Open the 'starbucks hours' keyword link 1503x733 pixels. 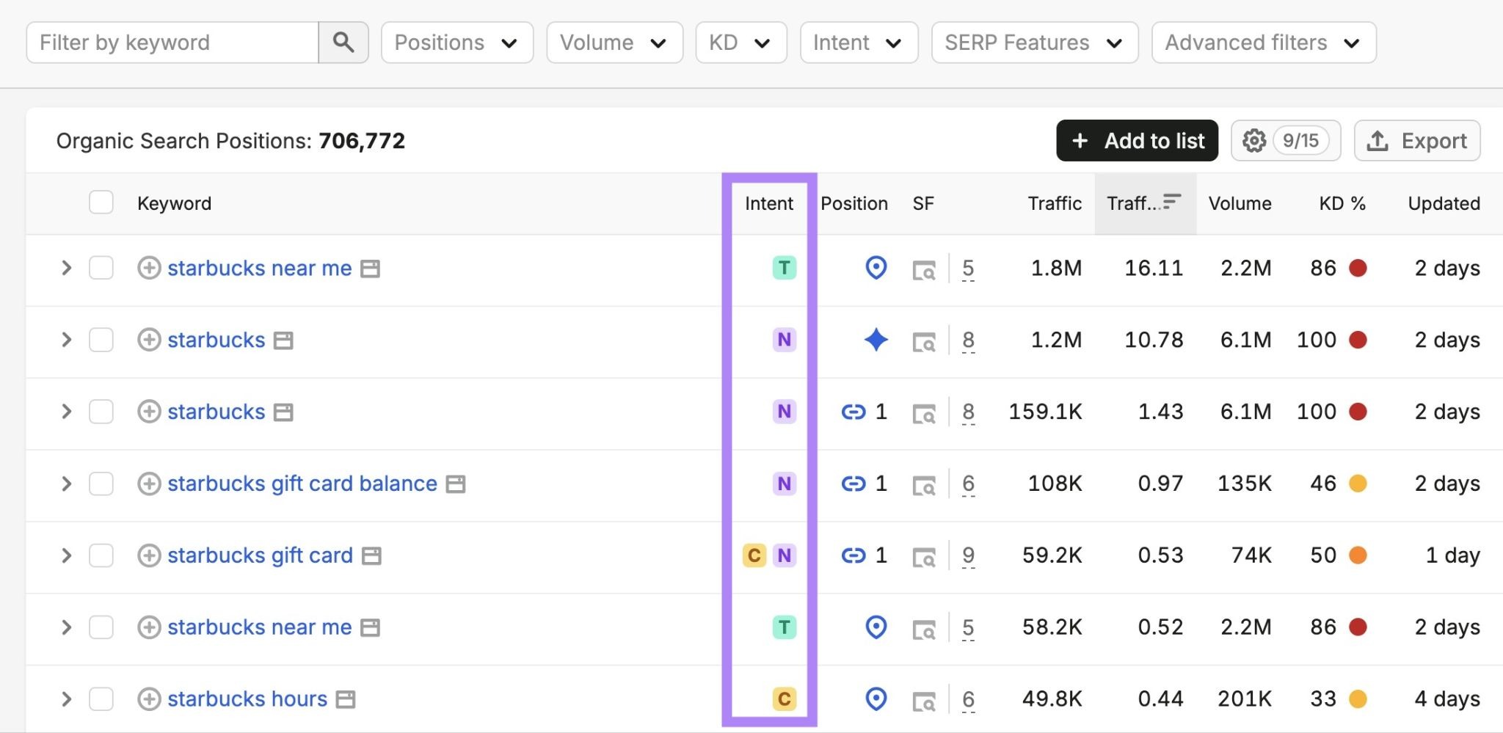click(x=247, y=699)
